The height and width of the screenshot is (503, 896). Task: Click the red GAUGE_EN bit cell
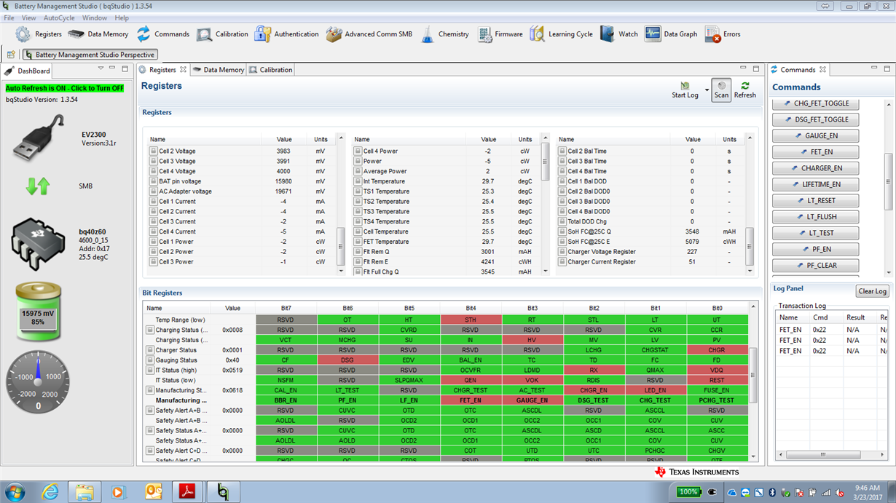(x=533, y=400)
